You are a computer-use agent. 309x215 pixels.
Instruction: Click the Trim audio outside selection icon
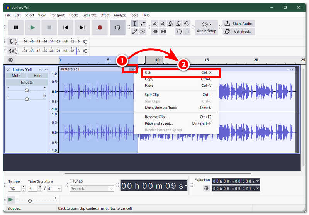(x=155, y=32)
